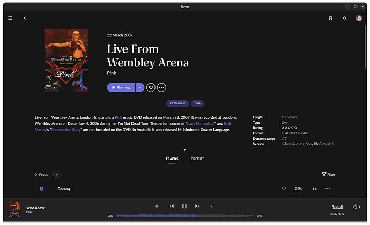
Task: Seek within the waveform progress bar
Action: pyautogui.click(x=185, y=216)
